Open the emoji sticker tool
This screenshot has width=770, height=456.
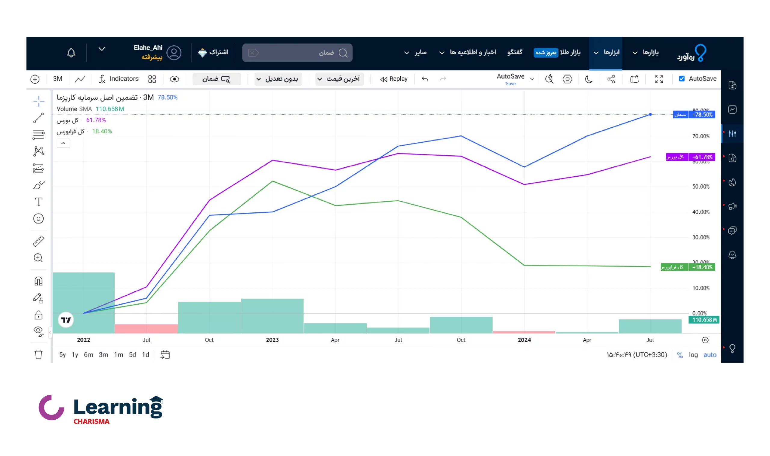point(39,219)
